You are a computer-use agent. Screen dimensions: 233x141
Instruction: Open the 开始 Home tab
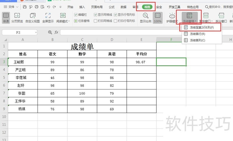click(70, 7)
